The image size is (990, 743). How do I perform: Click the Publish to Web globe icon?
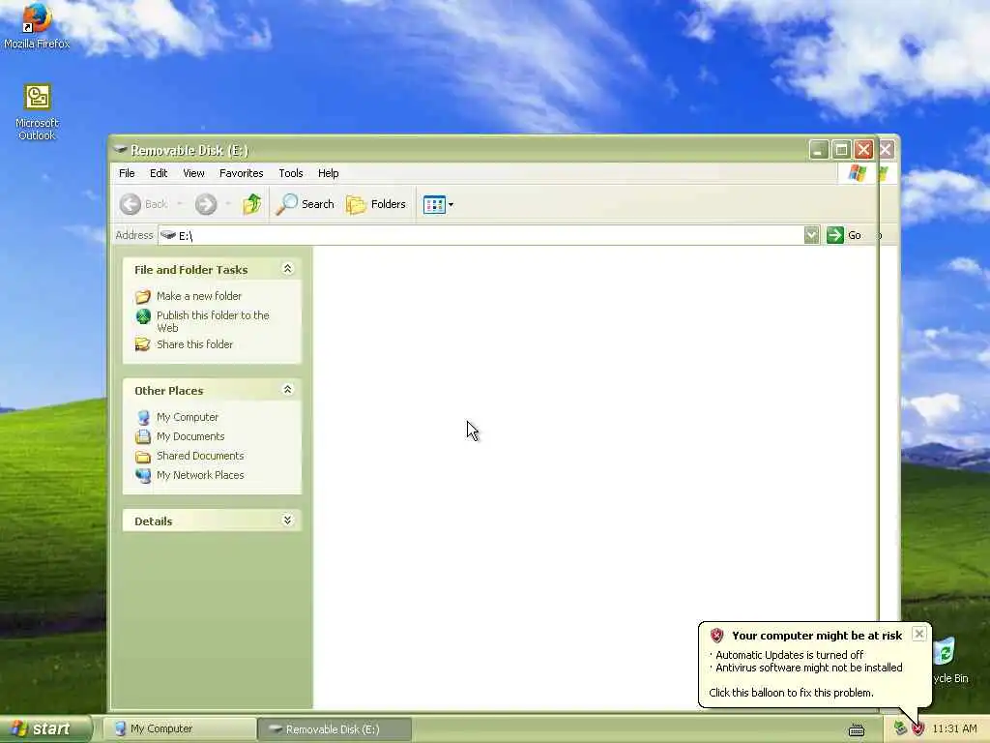143,316
